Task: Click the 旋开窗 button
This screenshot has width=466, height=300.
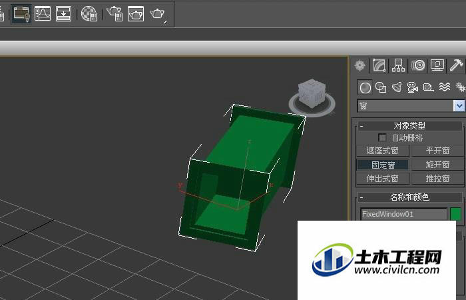Action: (437, 165)
